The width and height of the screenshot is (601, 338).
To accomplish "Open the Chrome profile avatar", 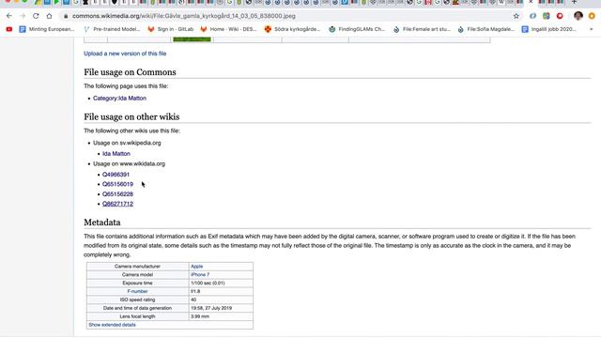I will pos(578,16).
